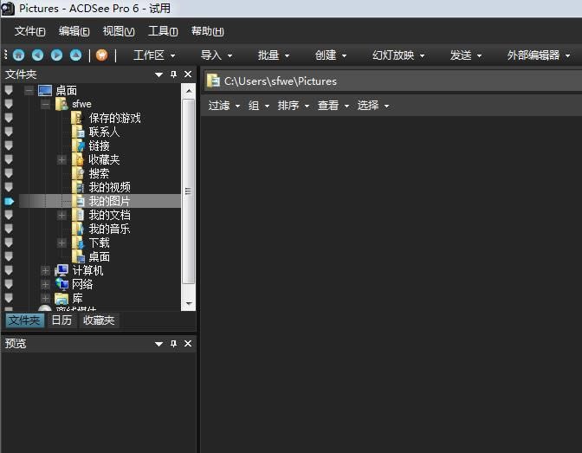Toggle Easy-Select marker beside 下载
Image resolution: width=582 pixels, height=453 pixels.
(x=9, y=243)
